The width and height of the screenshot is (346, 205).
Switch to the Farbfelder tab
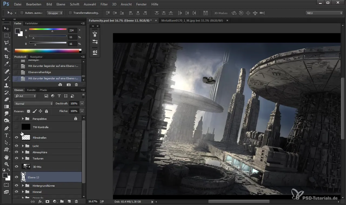31,23
